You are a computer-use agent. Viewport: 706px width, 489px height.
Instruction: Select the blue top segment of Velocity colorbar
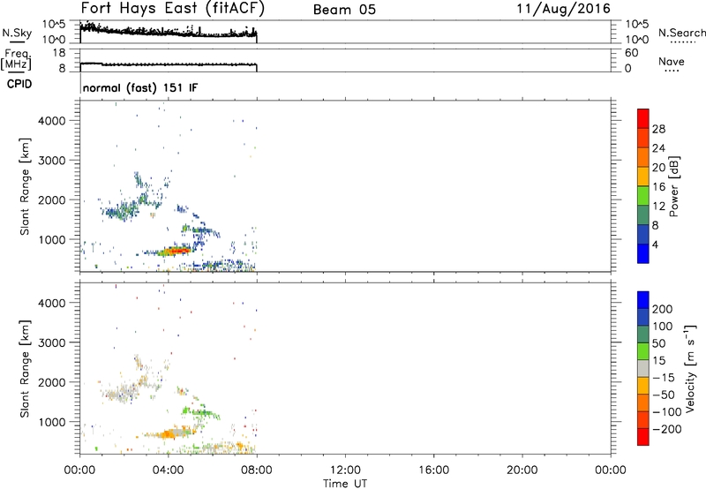coord(643,300)
